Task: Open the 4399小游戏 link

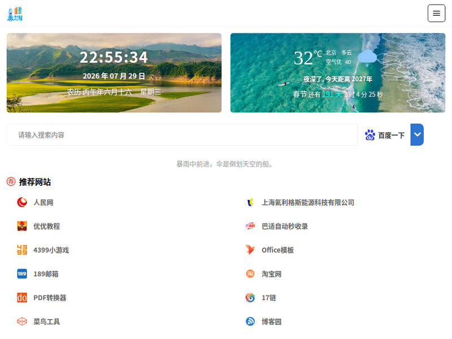Action: click(51, 250)
